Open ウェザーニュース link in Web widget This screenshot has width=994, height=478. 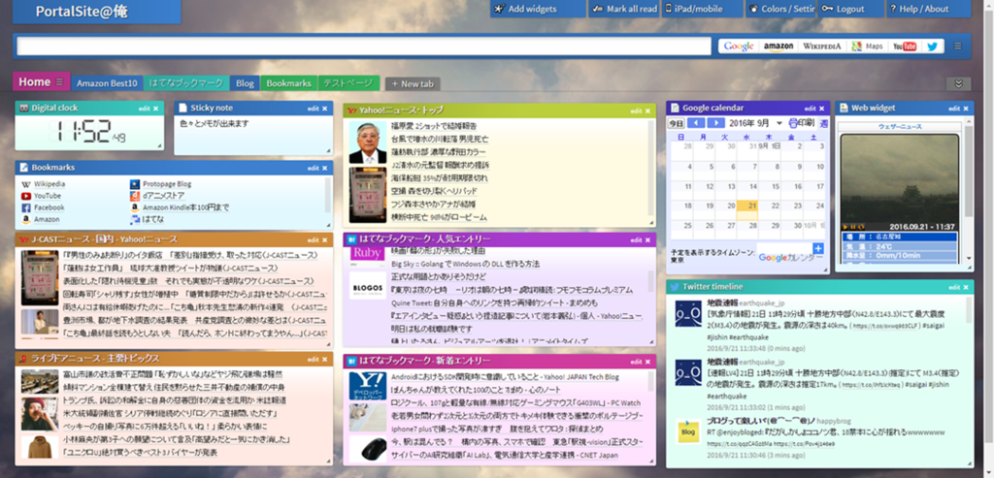pyautogui.click(x=900, y=127)
